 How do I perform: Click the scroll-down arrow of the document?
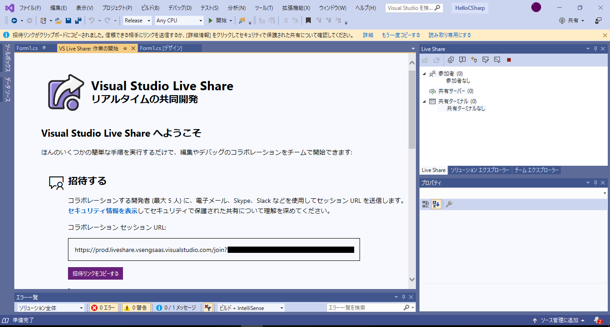click(x=412, y=279)
